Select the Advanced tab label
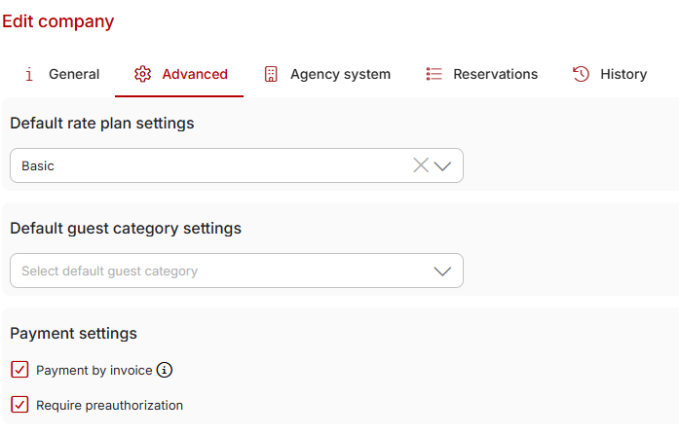Image resolution: width=679 pixels, height=435 pixels. (x=195, y=74)
